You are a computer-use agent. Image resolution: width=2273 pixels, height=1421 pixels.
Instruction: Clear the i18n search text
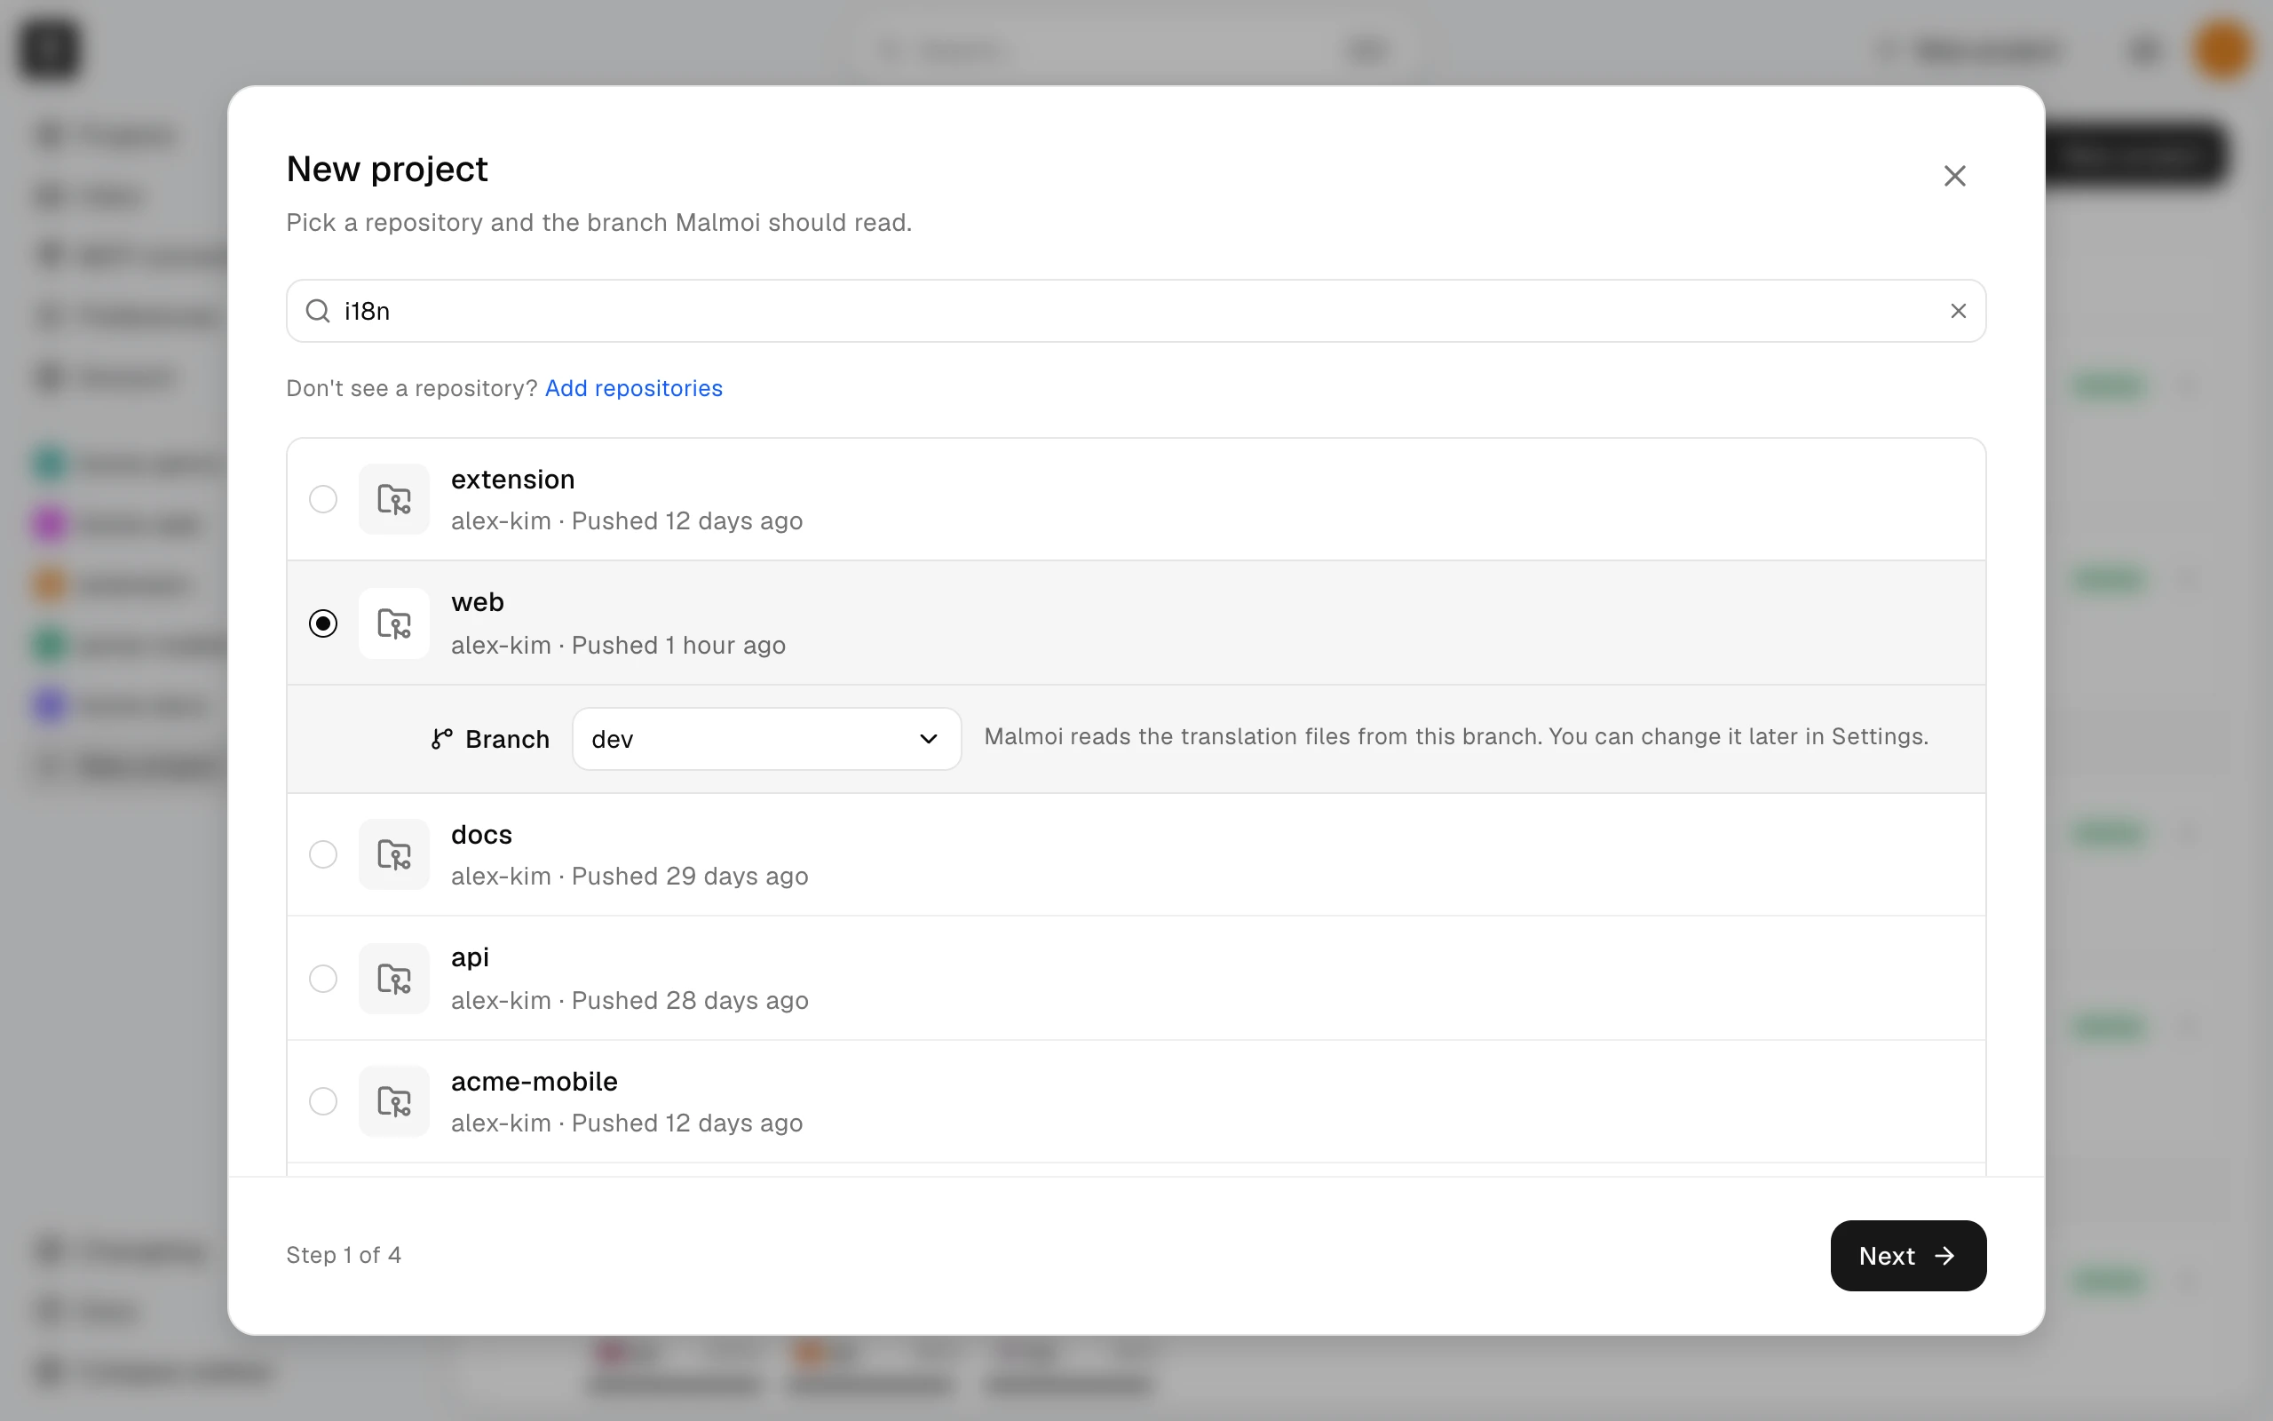pos(1959,311)
